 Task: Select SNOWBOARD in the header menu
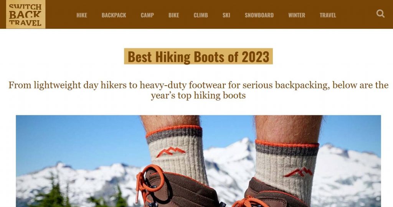[x=259, y=15]
